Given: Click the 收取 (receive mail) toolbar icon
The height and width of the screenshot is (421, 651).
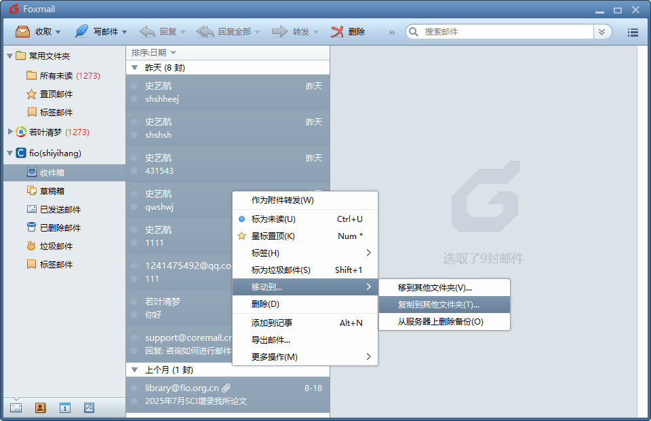Looking at the screenshot, I should 22,32.
